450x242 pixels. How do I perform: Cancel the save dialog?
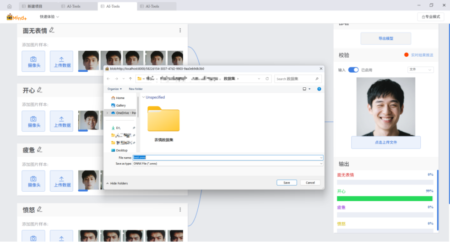(310, 183)
